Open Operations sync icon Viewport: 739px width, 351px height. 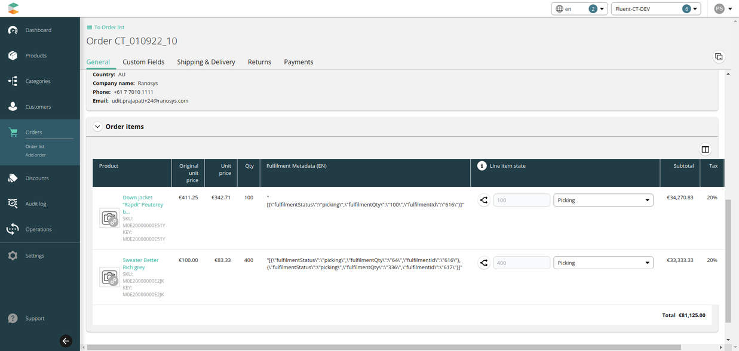point(13,230)
